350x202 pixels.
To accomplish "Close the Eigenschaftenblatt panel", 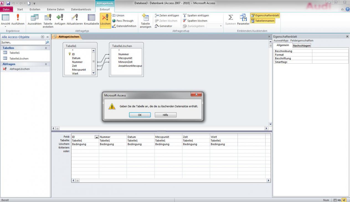I will coord(347,37).
